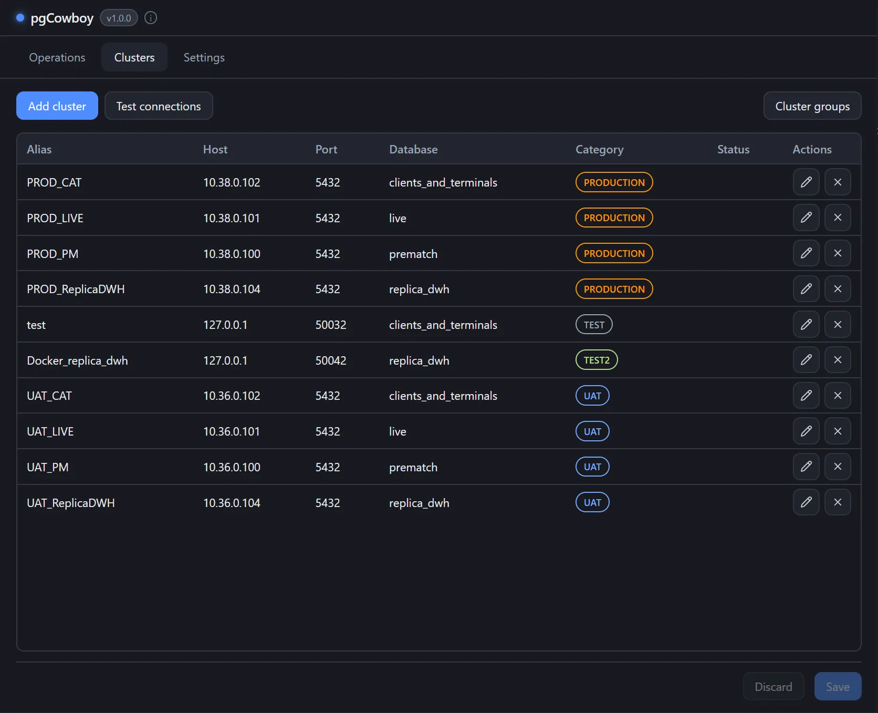Image resolution: width=878 pixels, height=713 pixels.
Task: Click the PRODUCTION badge in PROD_CAT row
Action: [614, 182]
